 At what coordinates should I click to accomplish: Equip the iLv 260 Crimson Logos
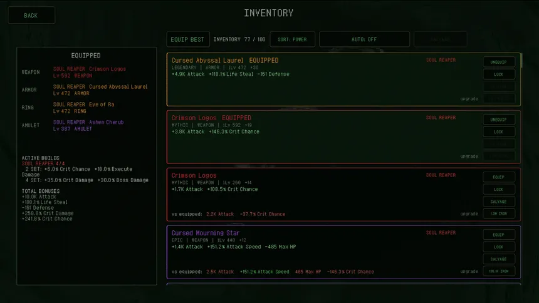click(x=498, y=177)
